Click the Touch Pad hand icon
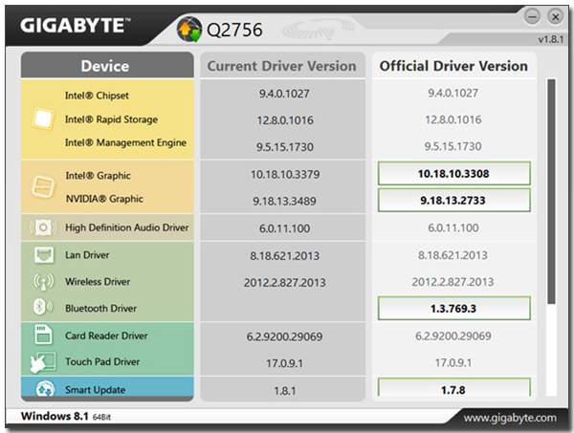This screenshot has height=433, width=574. pyautogui.click(x=43, y=362)
